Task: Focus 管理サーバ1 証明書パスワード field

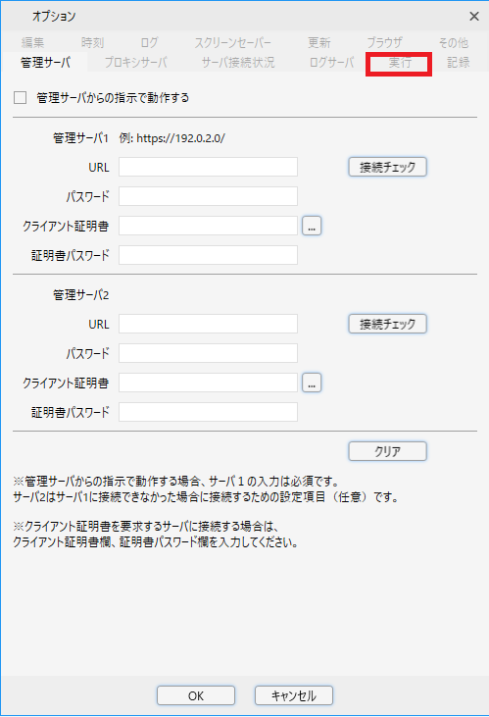Action: click(x=209, y=255)
